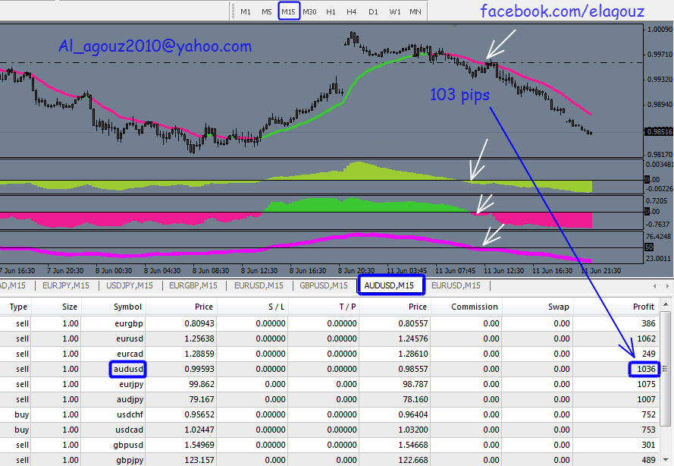
Task: Switch chart to D1 daily timeframe
Action: point(373,11)
